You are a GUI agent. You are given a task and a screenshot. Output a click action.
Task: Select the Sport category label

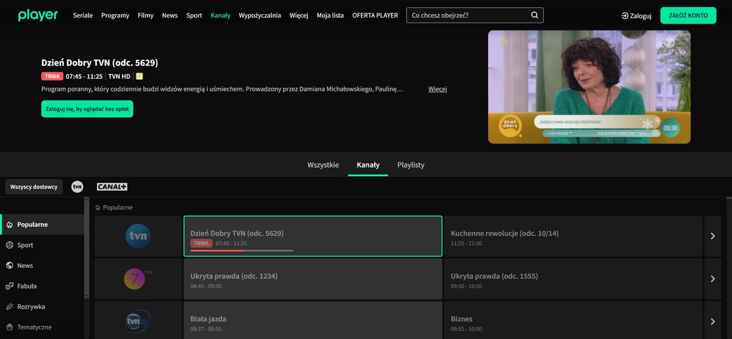[x=25, y=245]
